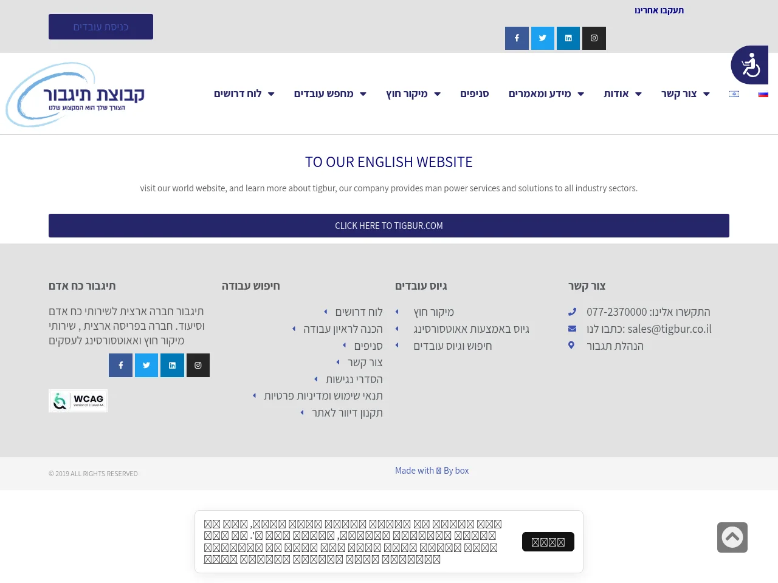
Task: Open footer link תנאי שימוש ומדיניות פרטיות
Action: pos(323,395)
